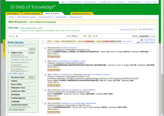The image size is (164, 116).
Task: Click Scientific WebPlus logo
Action: point(129,29)
